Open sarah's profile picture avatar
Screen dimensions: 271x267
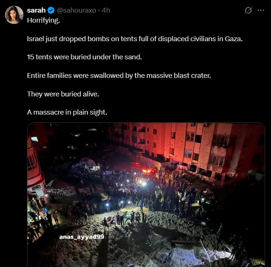(14, 15)
